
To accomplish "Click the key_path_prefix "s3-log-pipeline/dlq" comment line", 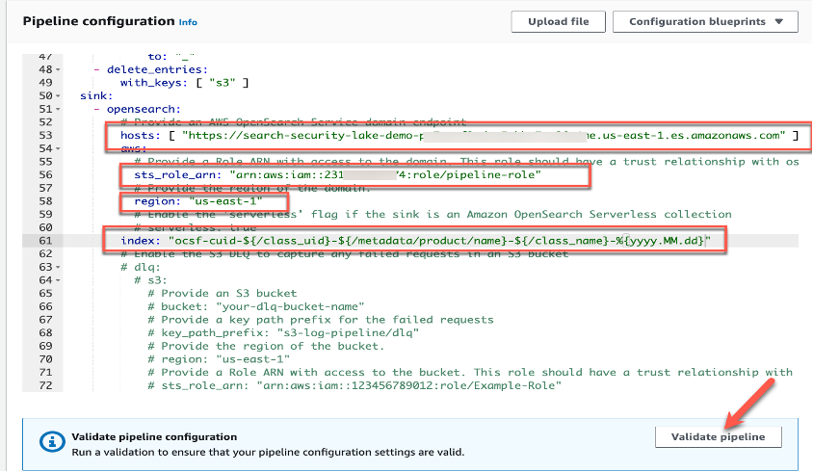I will coord(283,332).
